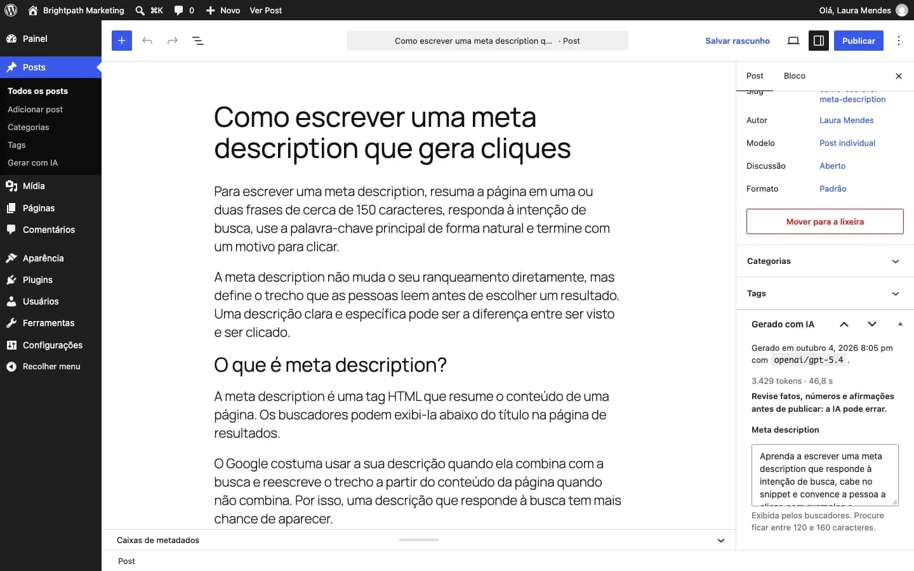Image resolution: width=914 pixels, height=571 pixels.
Task: Expand the Tags panel
Action: [x=825, y=294]
